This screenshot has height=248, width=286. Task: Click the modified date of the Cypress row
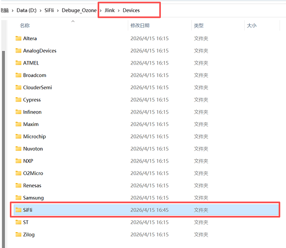tap(149, 100)
